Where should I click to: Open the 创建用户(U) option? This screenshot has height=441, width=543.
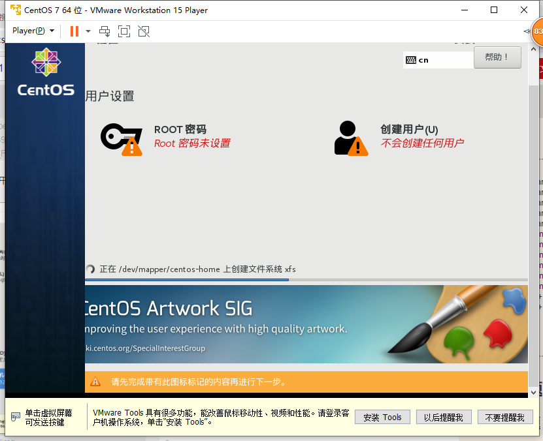click(409, 129)
